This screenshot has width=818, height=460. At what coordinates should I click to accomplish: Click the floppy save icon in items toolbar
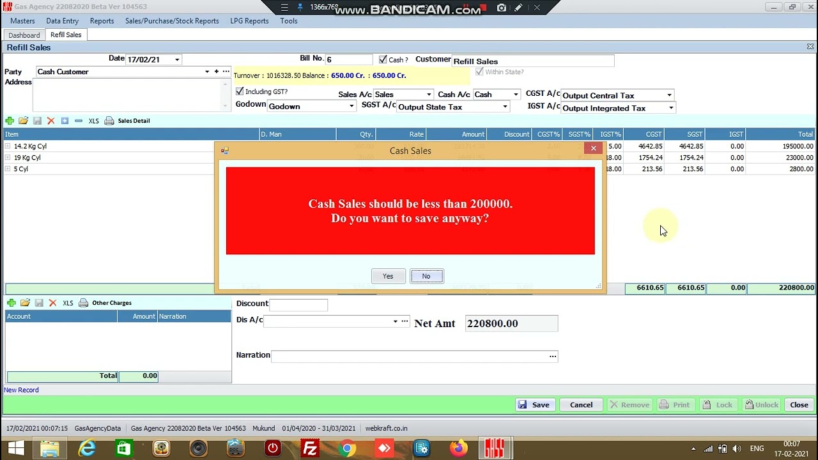pos(37,121)
